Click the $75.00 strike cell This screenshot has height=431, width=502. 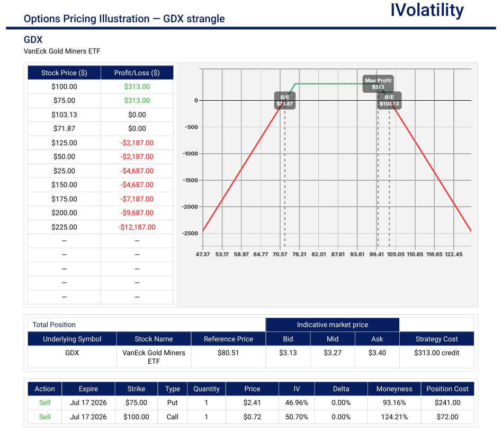pyautogui.click(x=136, y=402)
